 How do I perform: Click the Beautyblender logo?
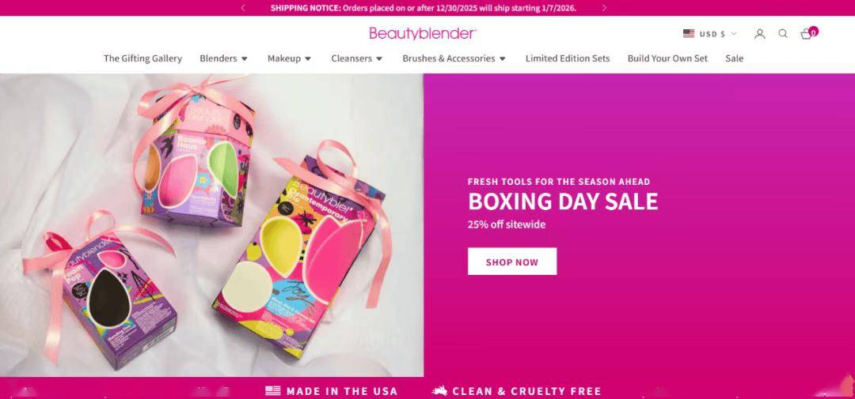[423, 34]
